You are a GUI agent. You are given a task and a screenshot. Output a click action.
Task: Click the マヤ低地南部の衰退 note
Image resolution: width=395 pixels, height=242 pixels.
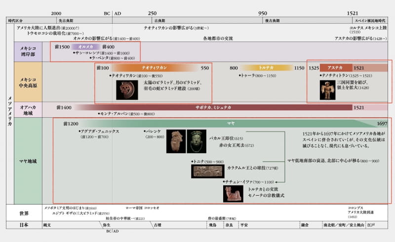pyautogui.click(x=333, y=161)
